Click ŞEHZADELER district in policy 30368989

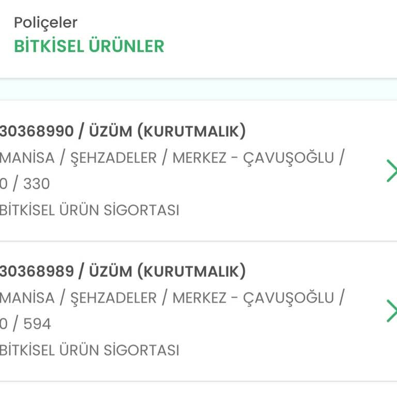coord(113,297)
